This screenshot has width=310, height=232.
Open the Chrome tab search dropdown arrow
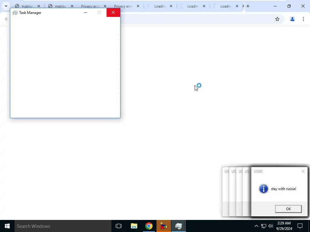(6, 6)
